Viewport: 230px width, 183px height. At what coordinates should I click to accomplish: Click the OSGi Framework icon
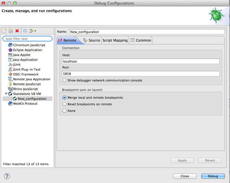[10, 74]
